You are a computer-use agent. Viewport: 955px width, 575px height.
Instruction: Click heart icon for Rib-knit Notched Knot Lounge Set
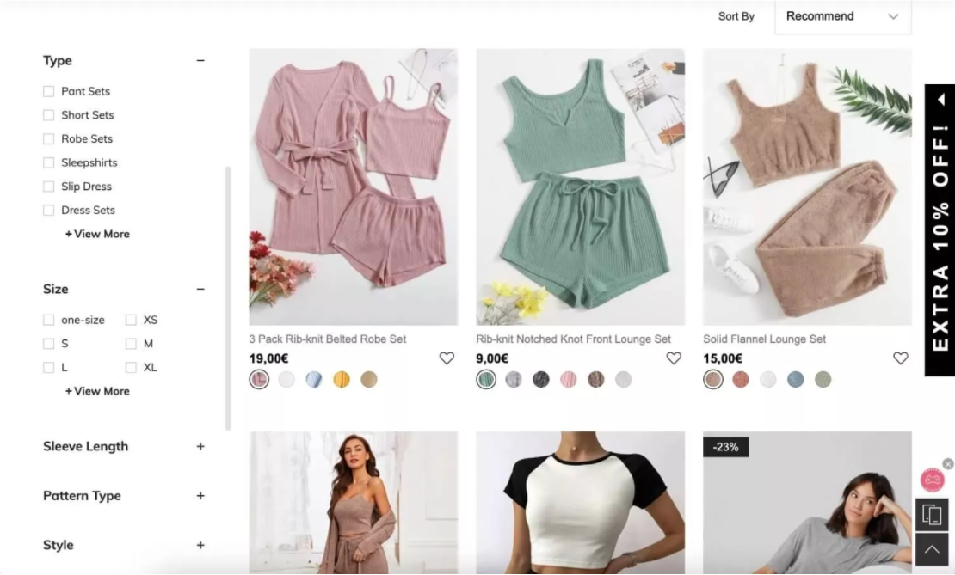[x=674, y=358]
